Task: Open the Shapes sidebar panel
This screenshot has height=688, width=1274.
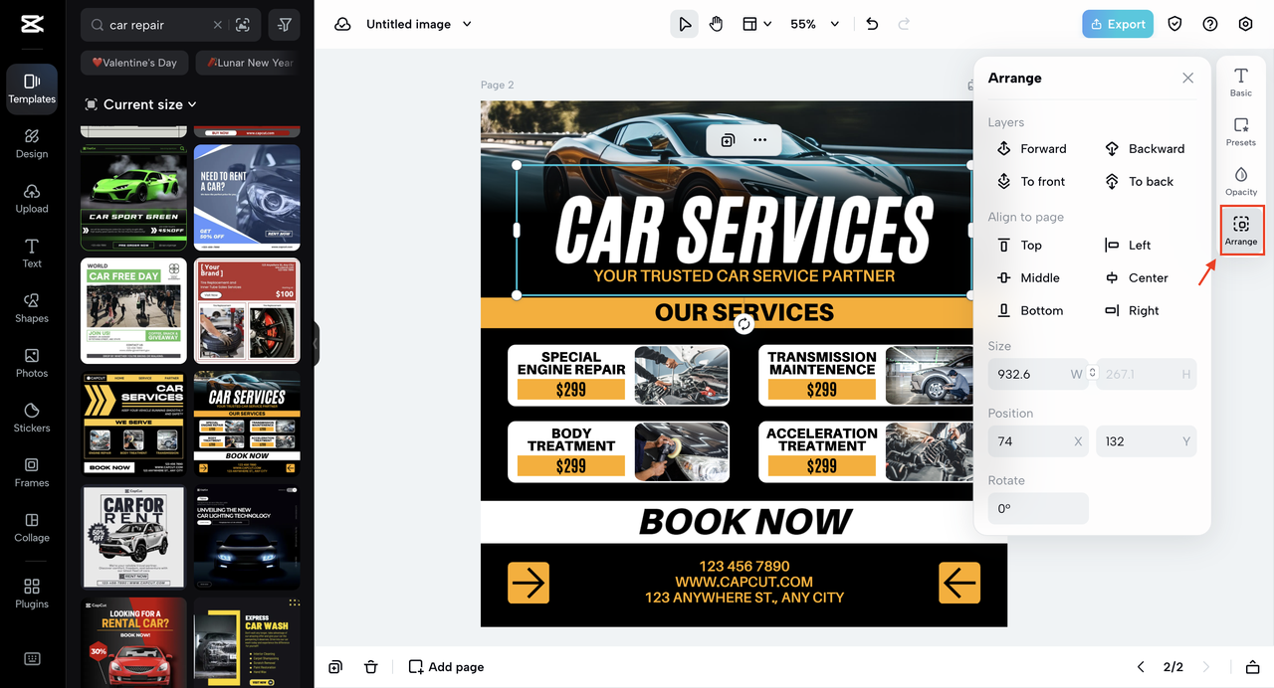Action: tap(32, 308)
